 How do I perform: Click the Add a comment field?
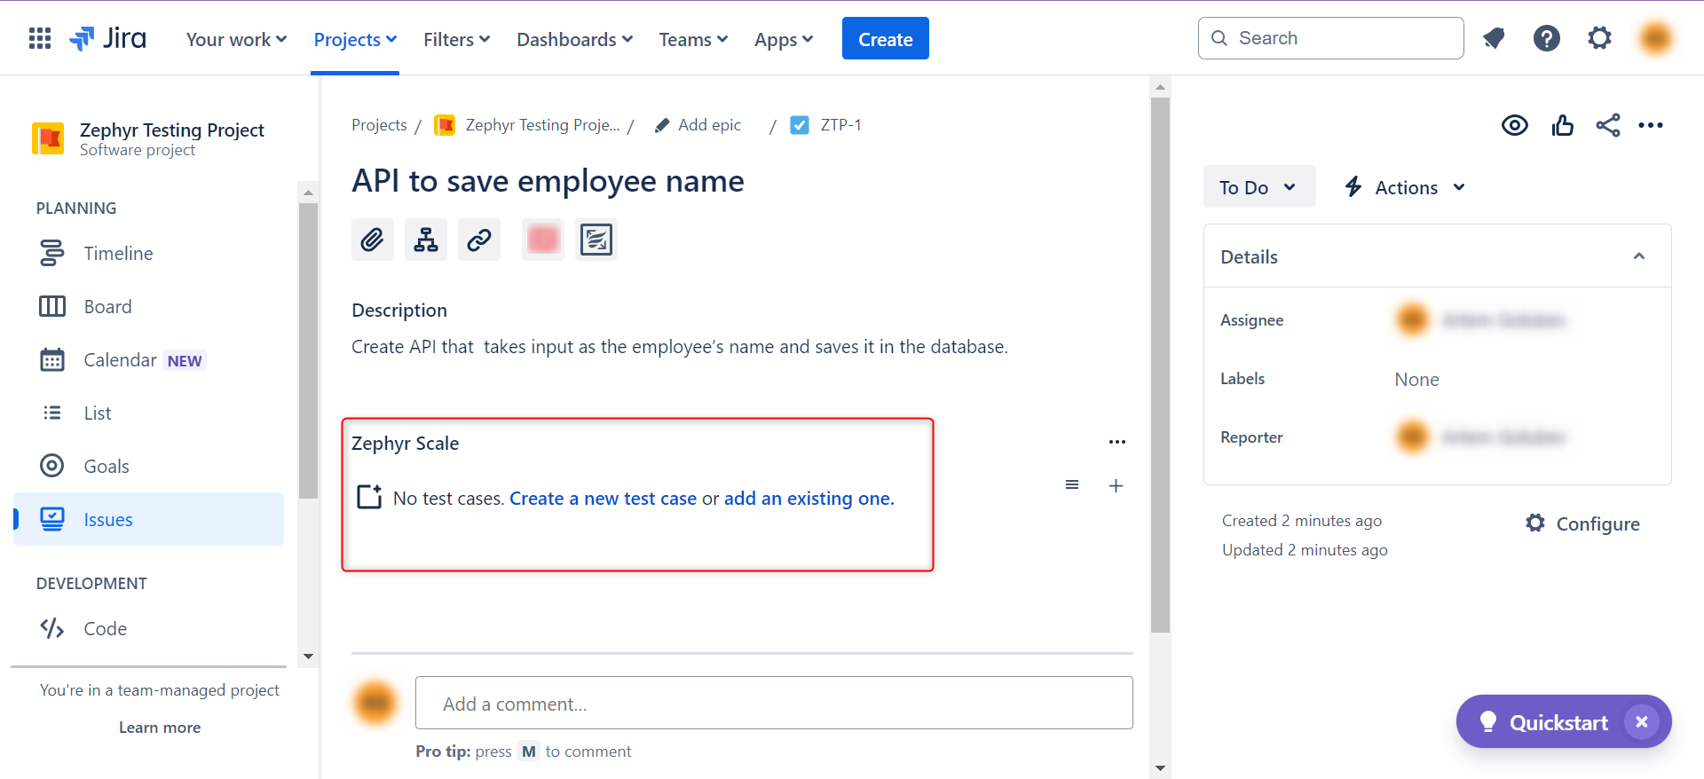(x=774, y=703)
